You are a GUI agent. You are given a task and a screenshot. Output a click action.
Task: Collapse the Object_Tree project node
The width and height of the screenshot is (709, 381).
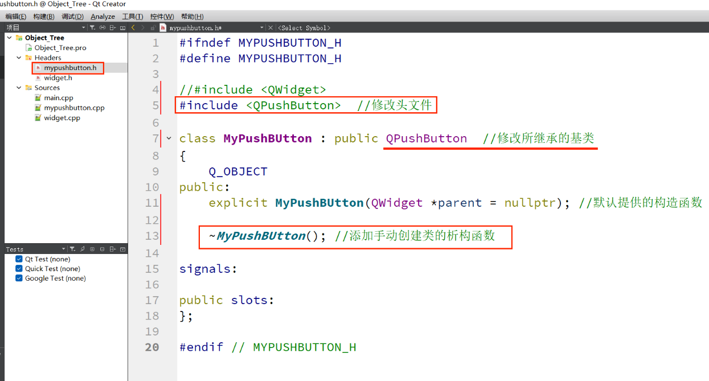point(9,38)
